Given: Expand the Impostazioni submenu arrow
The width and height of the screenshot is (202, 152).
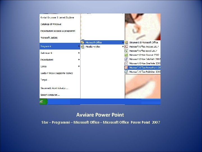Looking at the screenshot, I should (x=79, y=60).
